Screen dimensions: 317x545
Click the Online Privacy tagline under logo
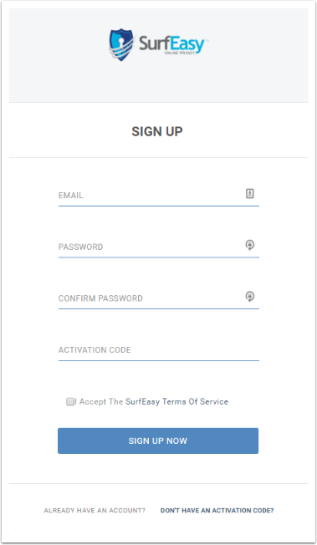pyautogui.click(x=180, y=53)
